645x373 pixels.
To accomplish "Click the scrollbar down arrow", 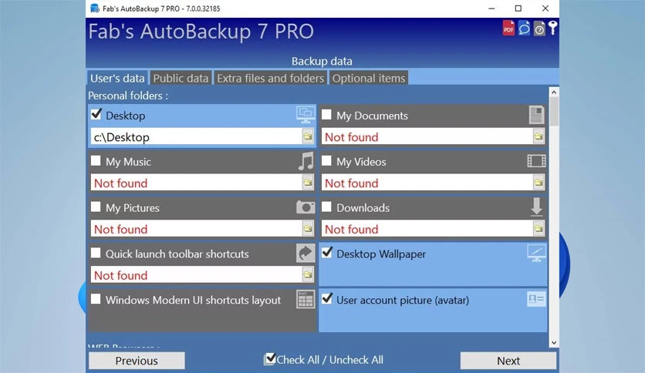I will pyautogui.click(x=554, y=342).
